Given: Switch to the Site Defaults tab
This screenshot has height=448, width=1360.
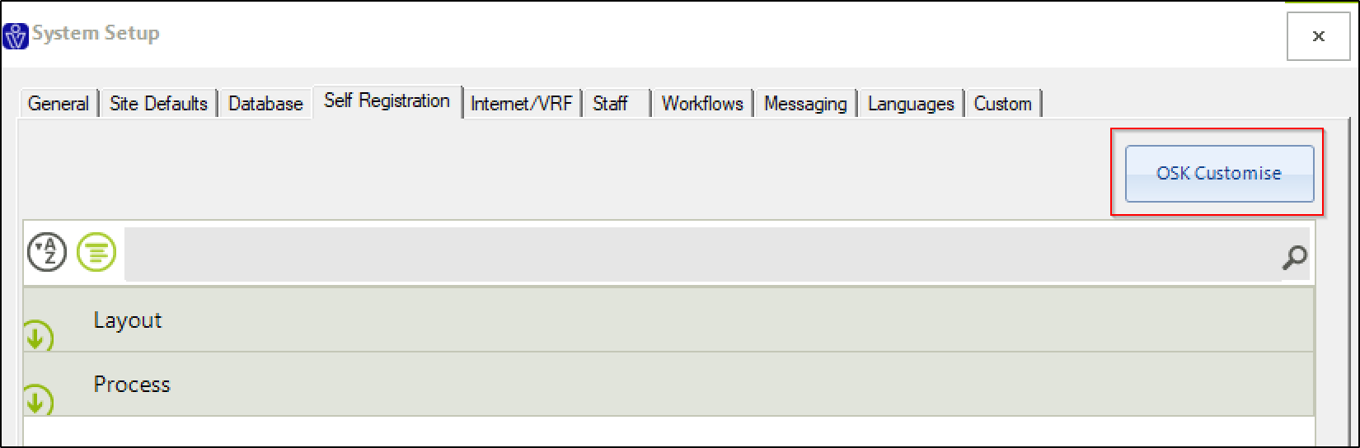Looking at the screenshot, I should [158, 104].
